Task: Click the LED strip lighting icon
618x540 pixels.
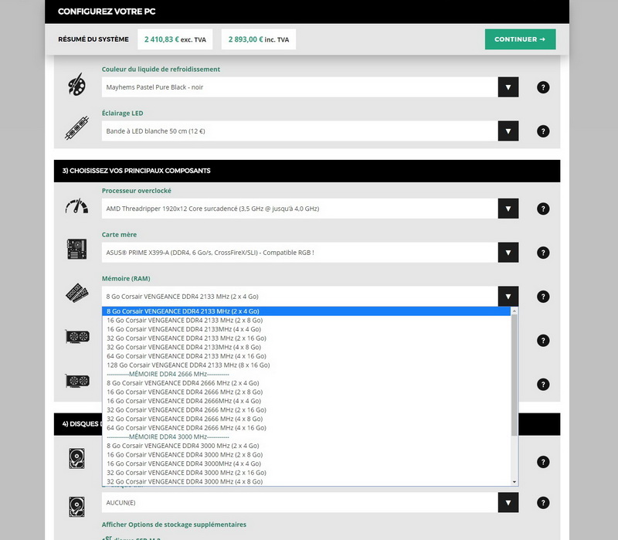Action: tap(76, 128)
